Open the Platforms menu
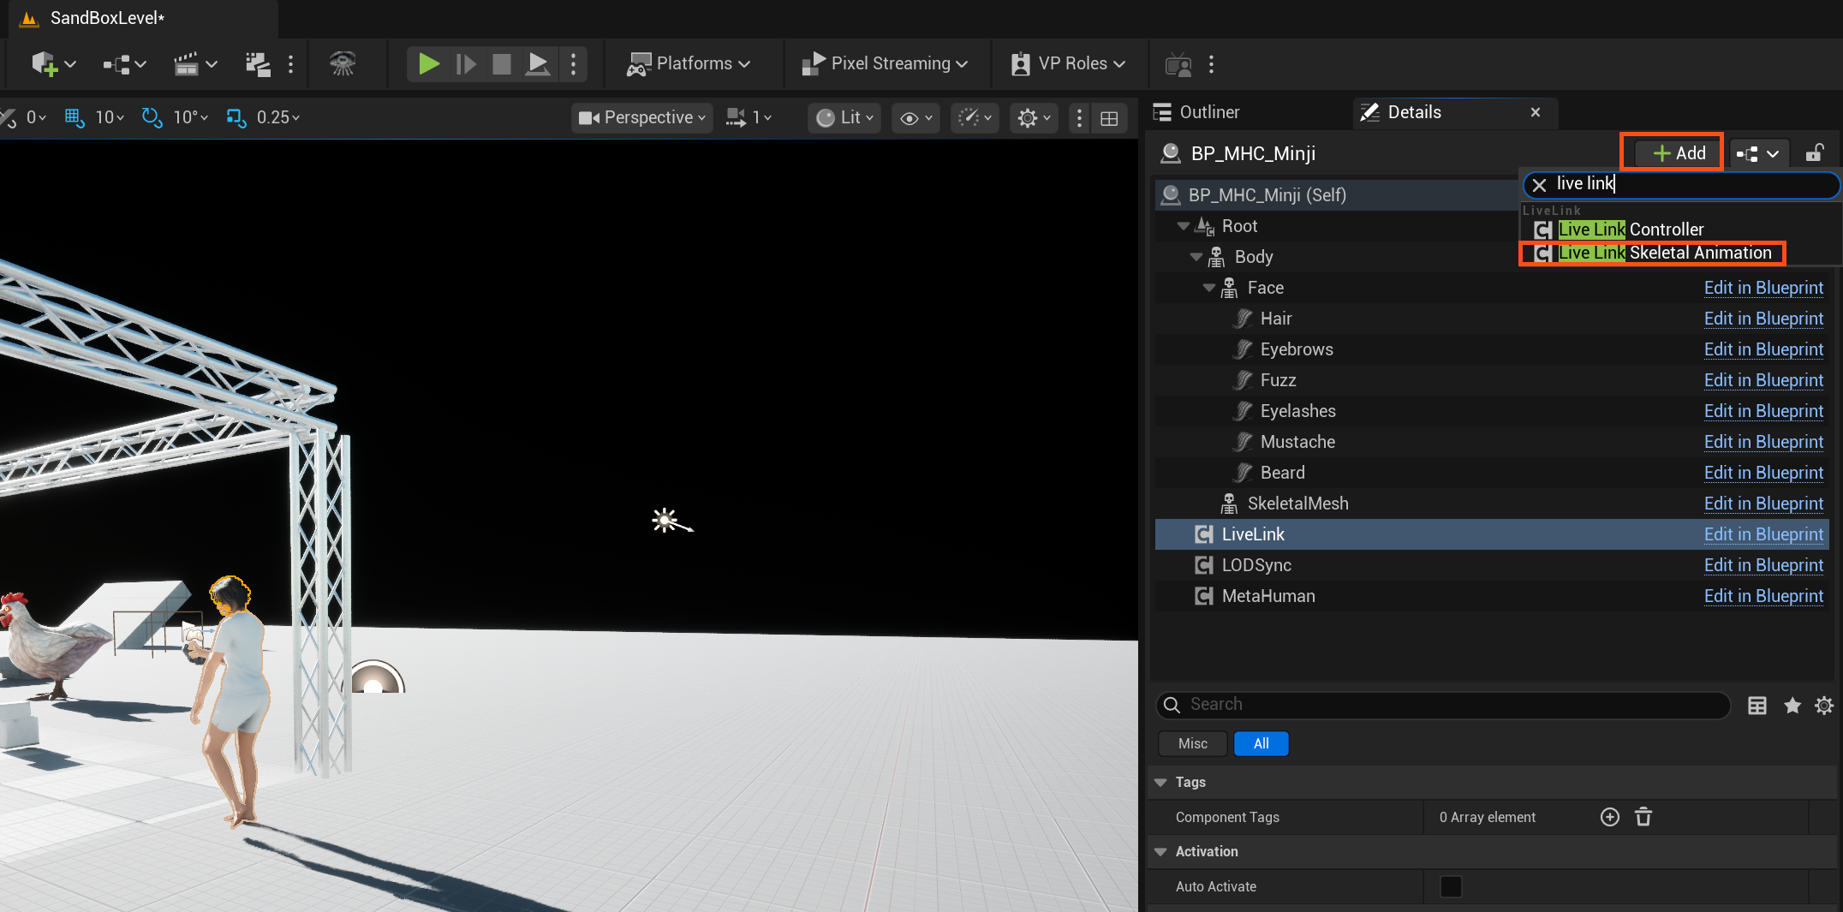 pos(689,64)
